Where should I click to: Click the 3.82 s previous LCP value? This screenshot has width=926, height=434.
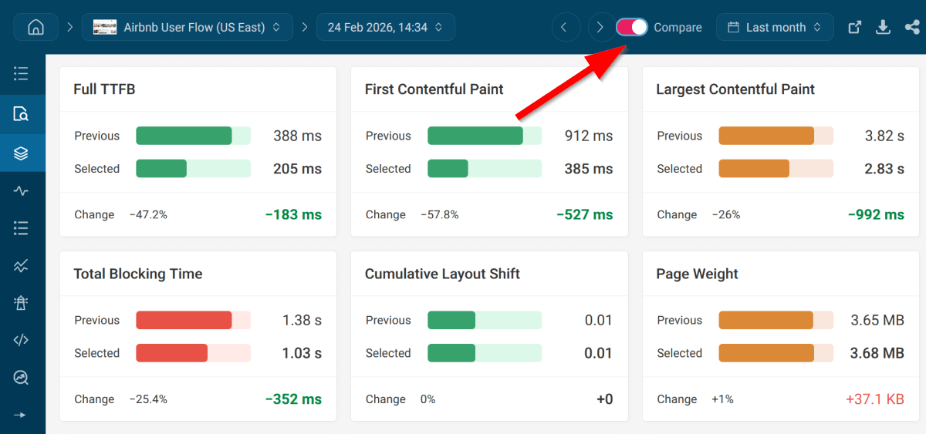click(x=884, y=136)
